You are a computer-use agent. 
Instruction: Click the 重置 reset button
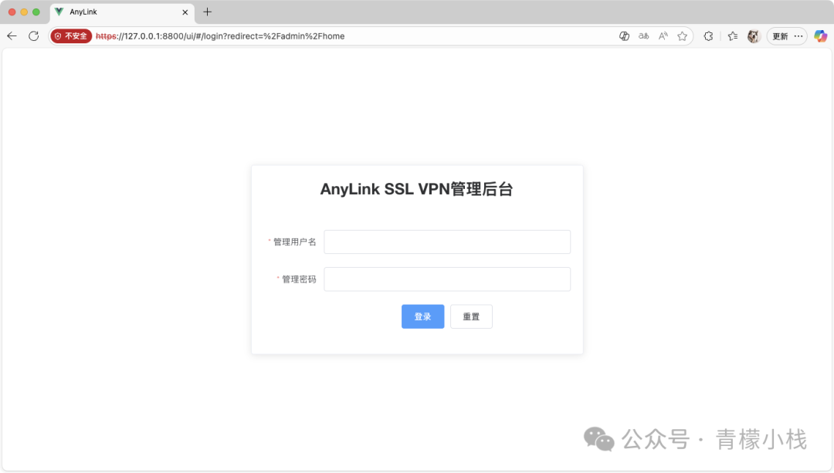(x=471, y=317)
